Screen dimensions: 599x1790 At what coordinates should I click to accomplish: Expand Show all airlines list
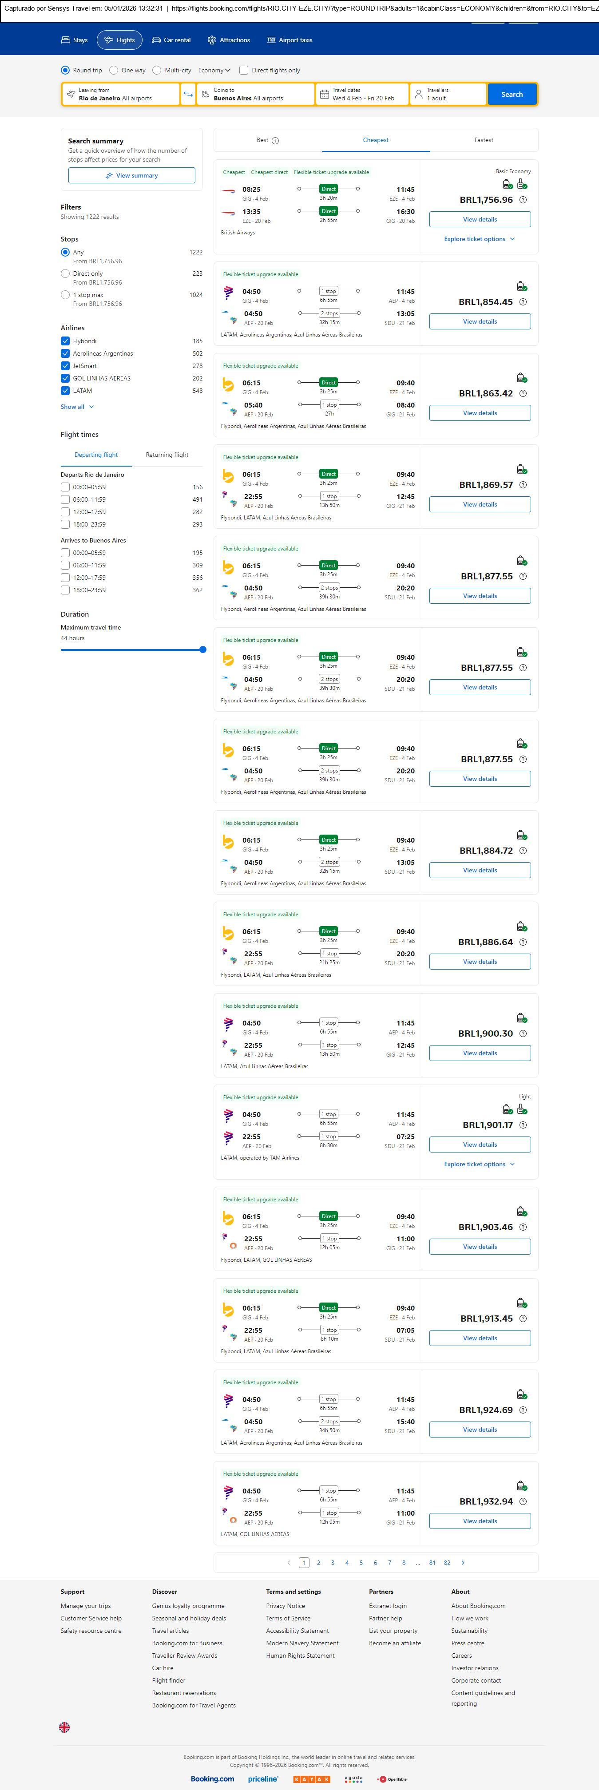pyautogui.click(x=76, y=407)
